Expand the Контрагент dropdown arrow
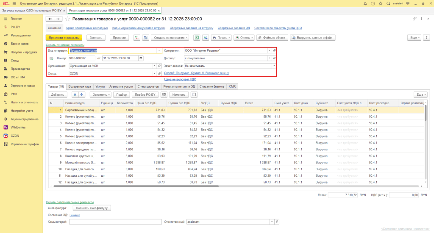Screen dimensions: 434x233 click(269, 51)
